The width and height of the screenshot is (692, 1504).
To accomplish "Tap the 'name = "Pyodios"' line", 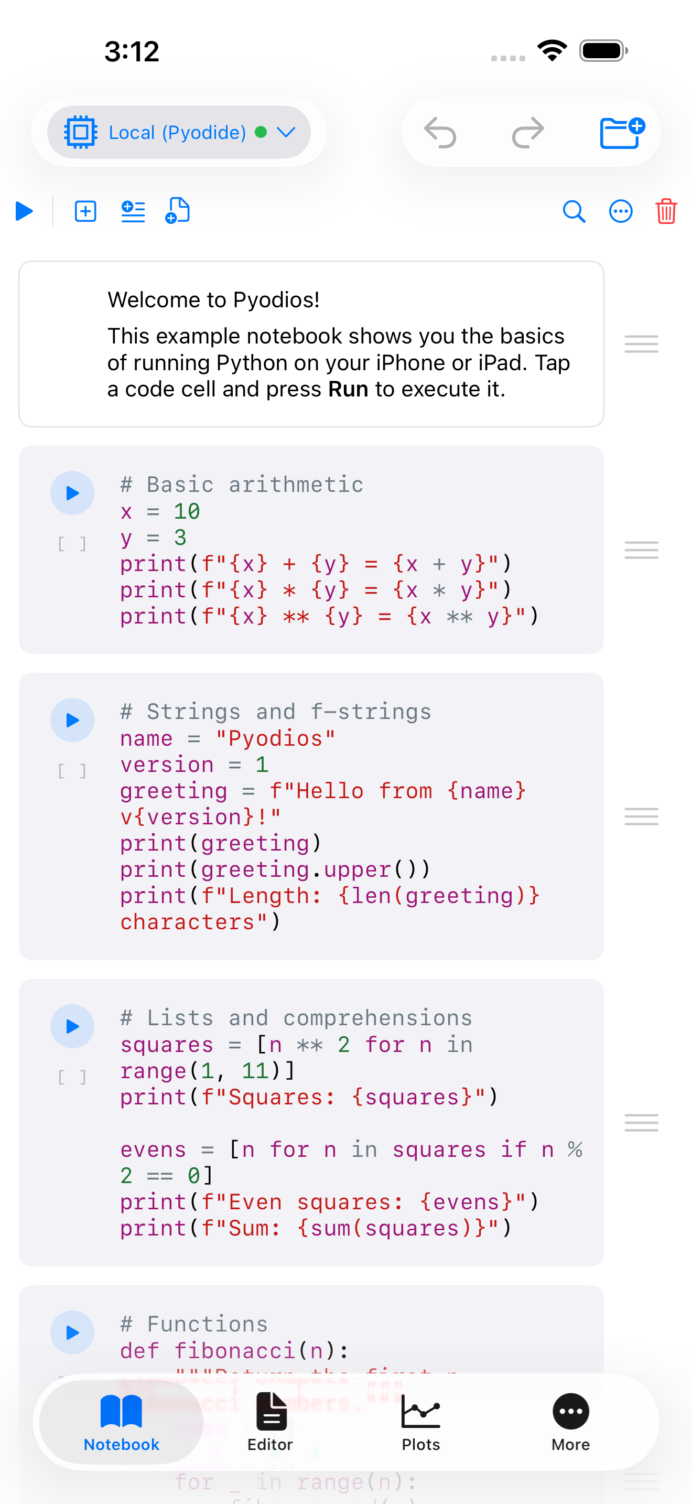I will pos(228,738).
